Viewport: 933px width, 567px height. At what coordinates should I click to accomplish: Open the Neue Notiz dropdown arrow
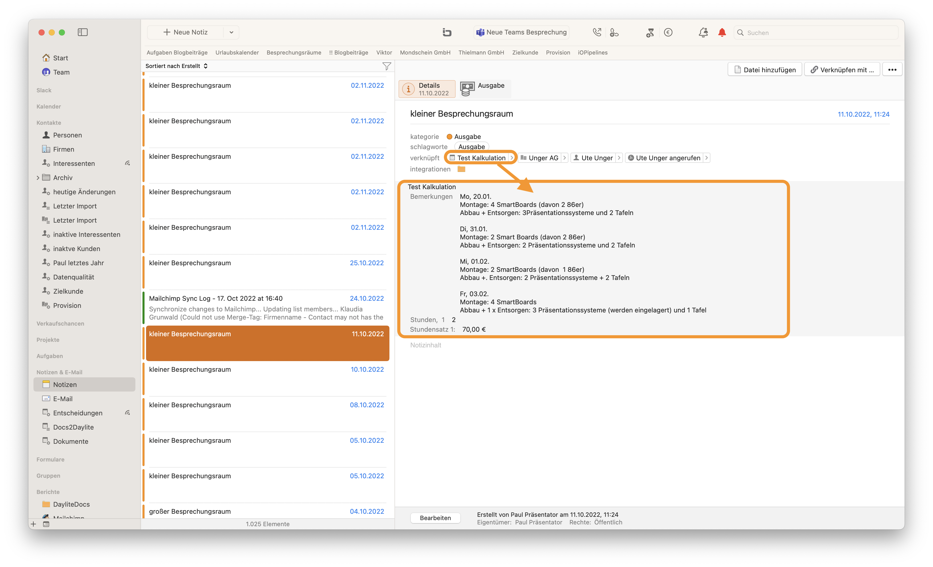(x=231, y=32)
